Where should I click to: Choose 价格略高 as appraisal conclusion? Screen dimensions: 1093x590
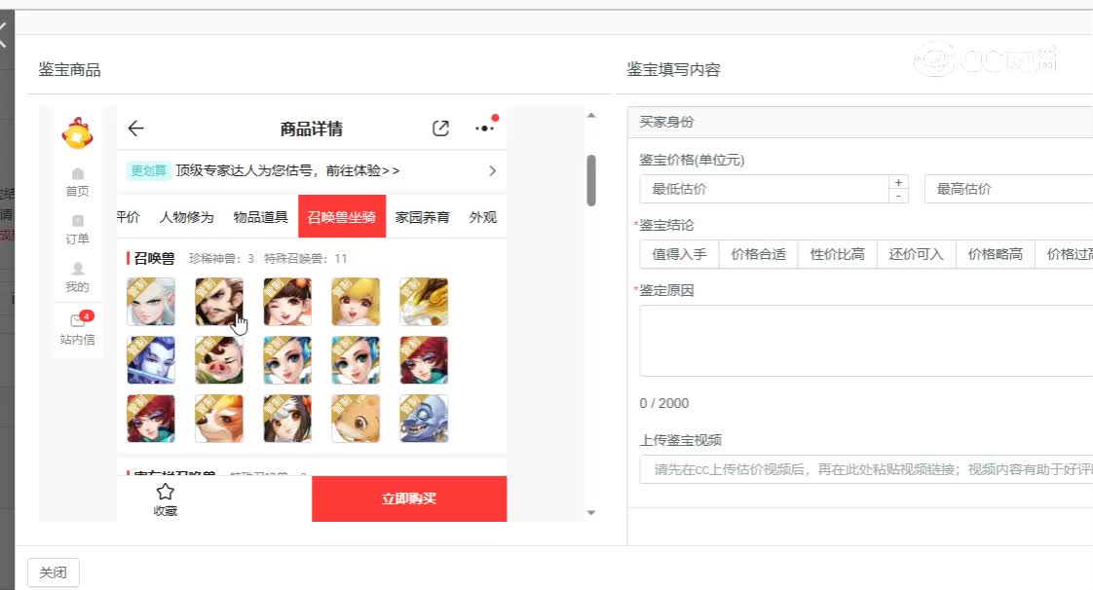point(996,254)
